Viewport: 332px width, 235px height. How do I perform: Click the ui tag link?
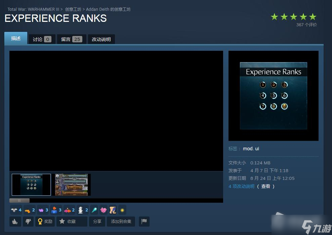pos(257,149)
